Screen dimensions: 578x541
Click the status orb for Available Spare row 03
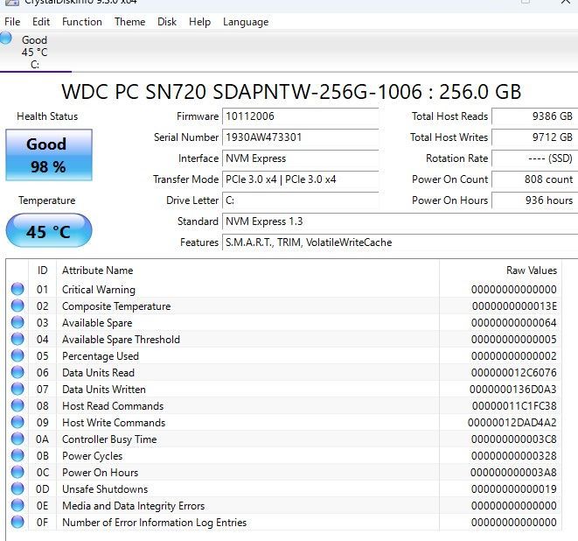click(17, 322)
